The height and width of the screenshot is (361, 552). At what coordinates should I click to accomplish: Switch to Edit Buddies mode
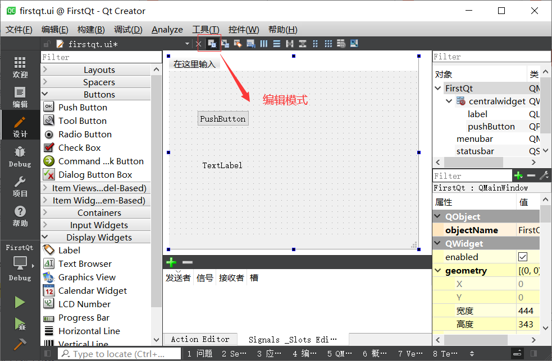tap(238, 44)
